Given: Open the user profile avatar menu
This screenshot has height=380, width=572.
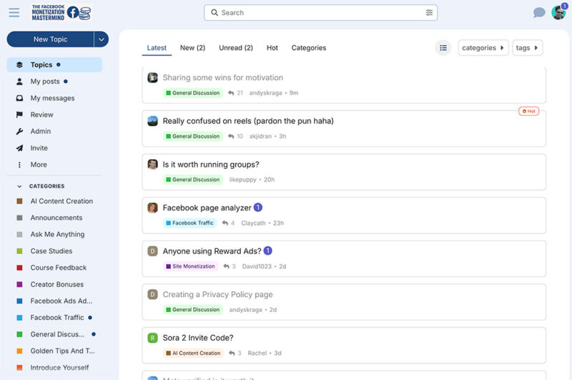Looking at the screenshot, I should pyautogui.click(x=558, y=12).
